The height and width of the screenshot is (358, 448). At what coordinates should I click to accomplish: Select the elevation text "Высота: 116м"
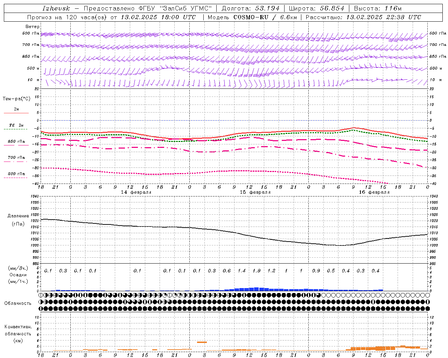pyautogui.click(x=378, y=8)
